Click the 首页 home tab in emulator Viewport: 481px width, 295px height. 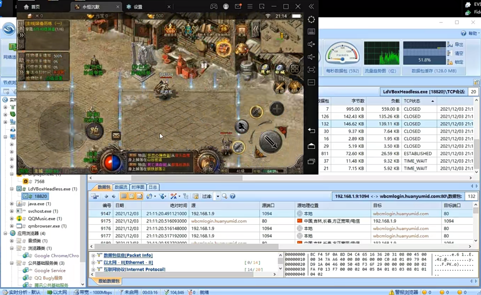pyautogui.click(x=32, y=7)
